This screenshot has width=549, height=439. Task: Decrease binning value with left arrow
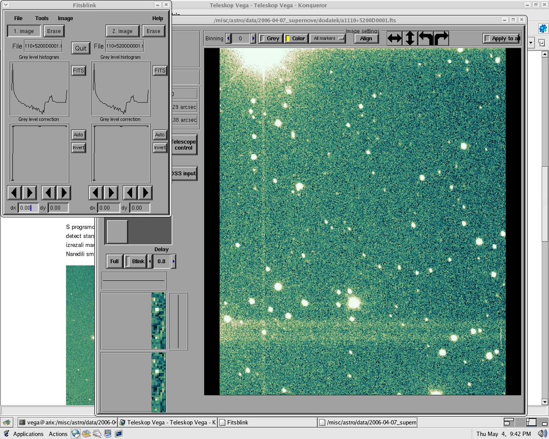point(229,38)
